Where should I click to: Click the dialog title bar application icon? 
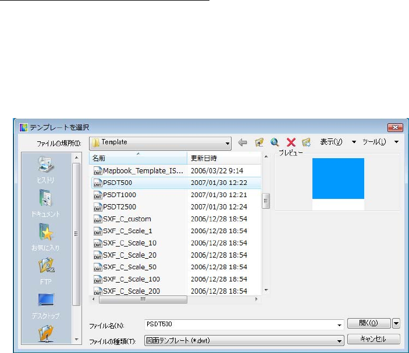click(23, 127)
